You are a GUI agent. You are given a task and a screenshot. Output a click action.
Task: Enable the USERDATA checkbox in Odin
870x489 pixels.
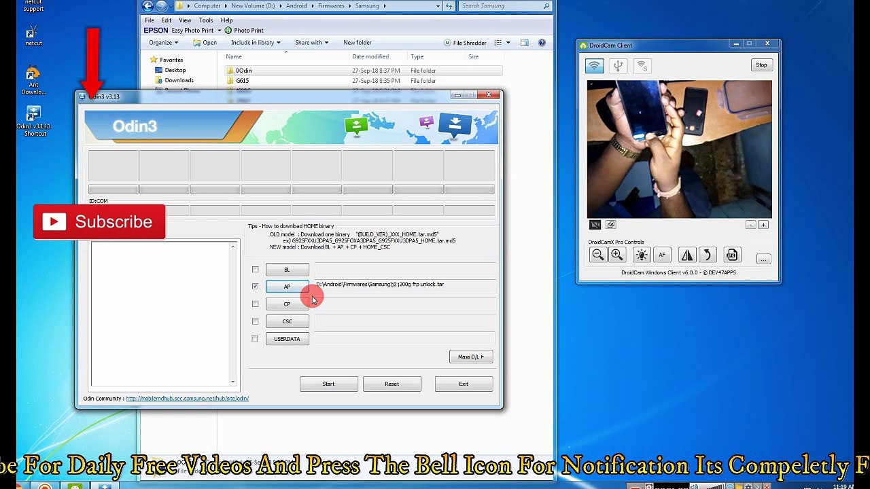pyautogui.click(x=255, y=339)
